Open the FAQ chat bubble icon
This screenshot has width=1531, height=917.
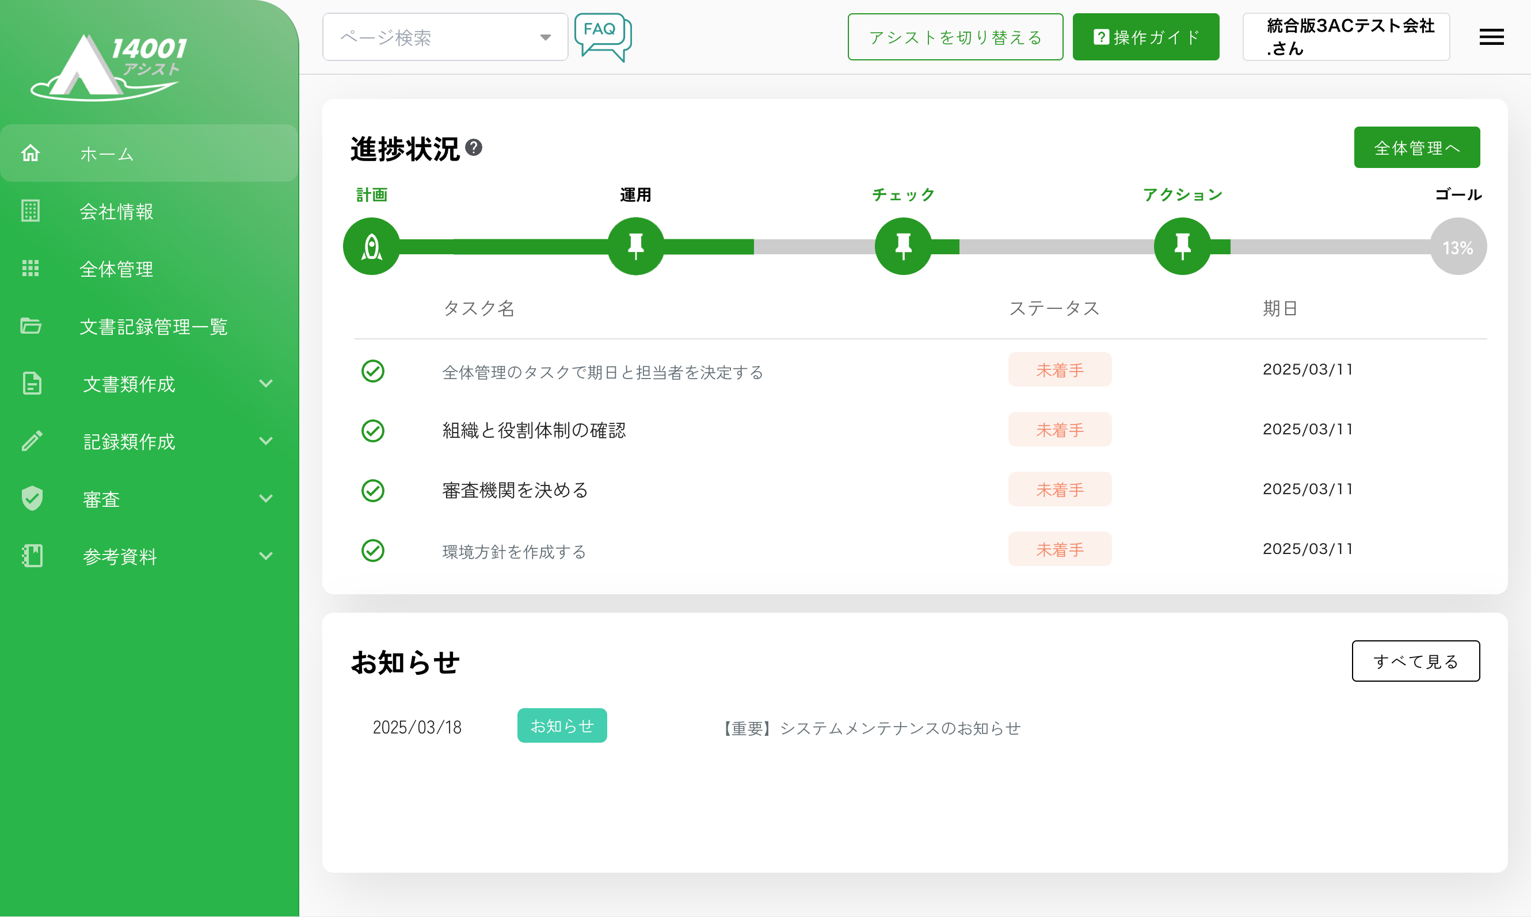click(x=602, y=37)
